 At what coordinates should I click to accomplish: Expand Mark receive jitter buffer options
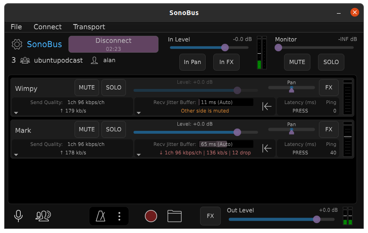139,155
